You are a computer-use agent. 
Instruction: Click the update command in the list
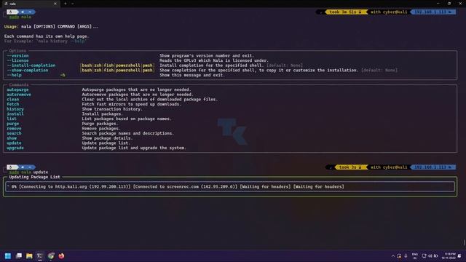tap(14, 143)
